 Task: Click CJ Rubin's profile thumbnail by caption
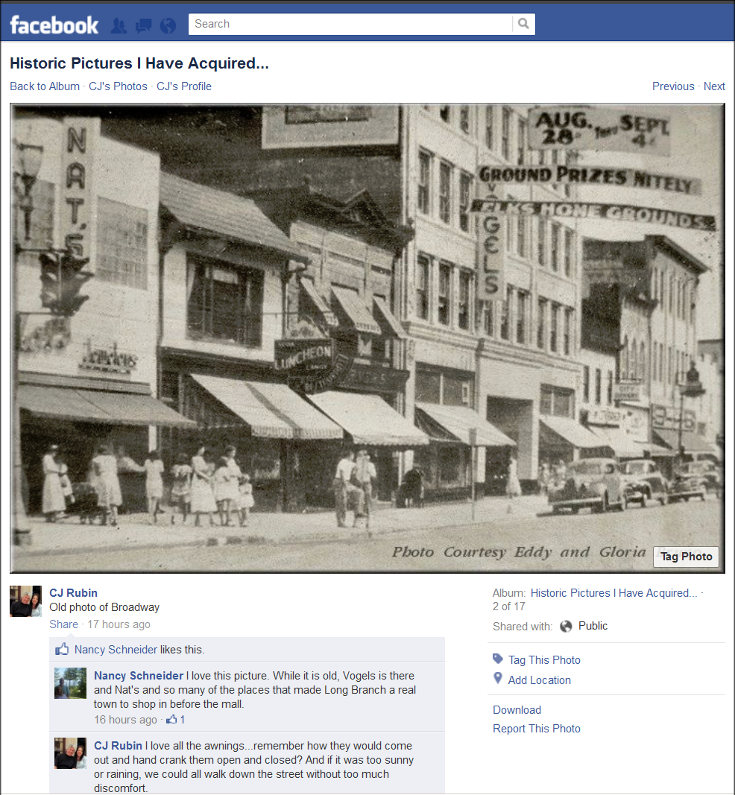(25, 601)
